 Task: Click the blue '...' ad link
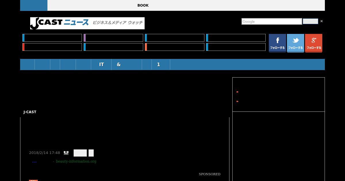[x=34, y=161]
